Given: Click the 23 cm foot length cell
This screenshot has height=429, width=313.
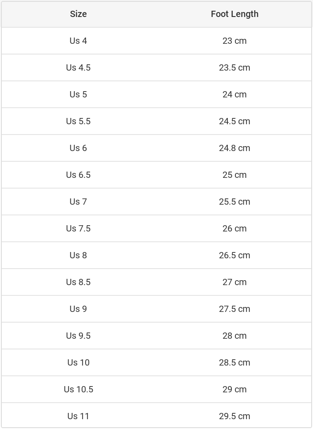Looking at the screenshot, I should pyautogui.click(x=235, y=41).
